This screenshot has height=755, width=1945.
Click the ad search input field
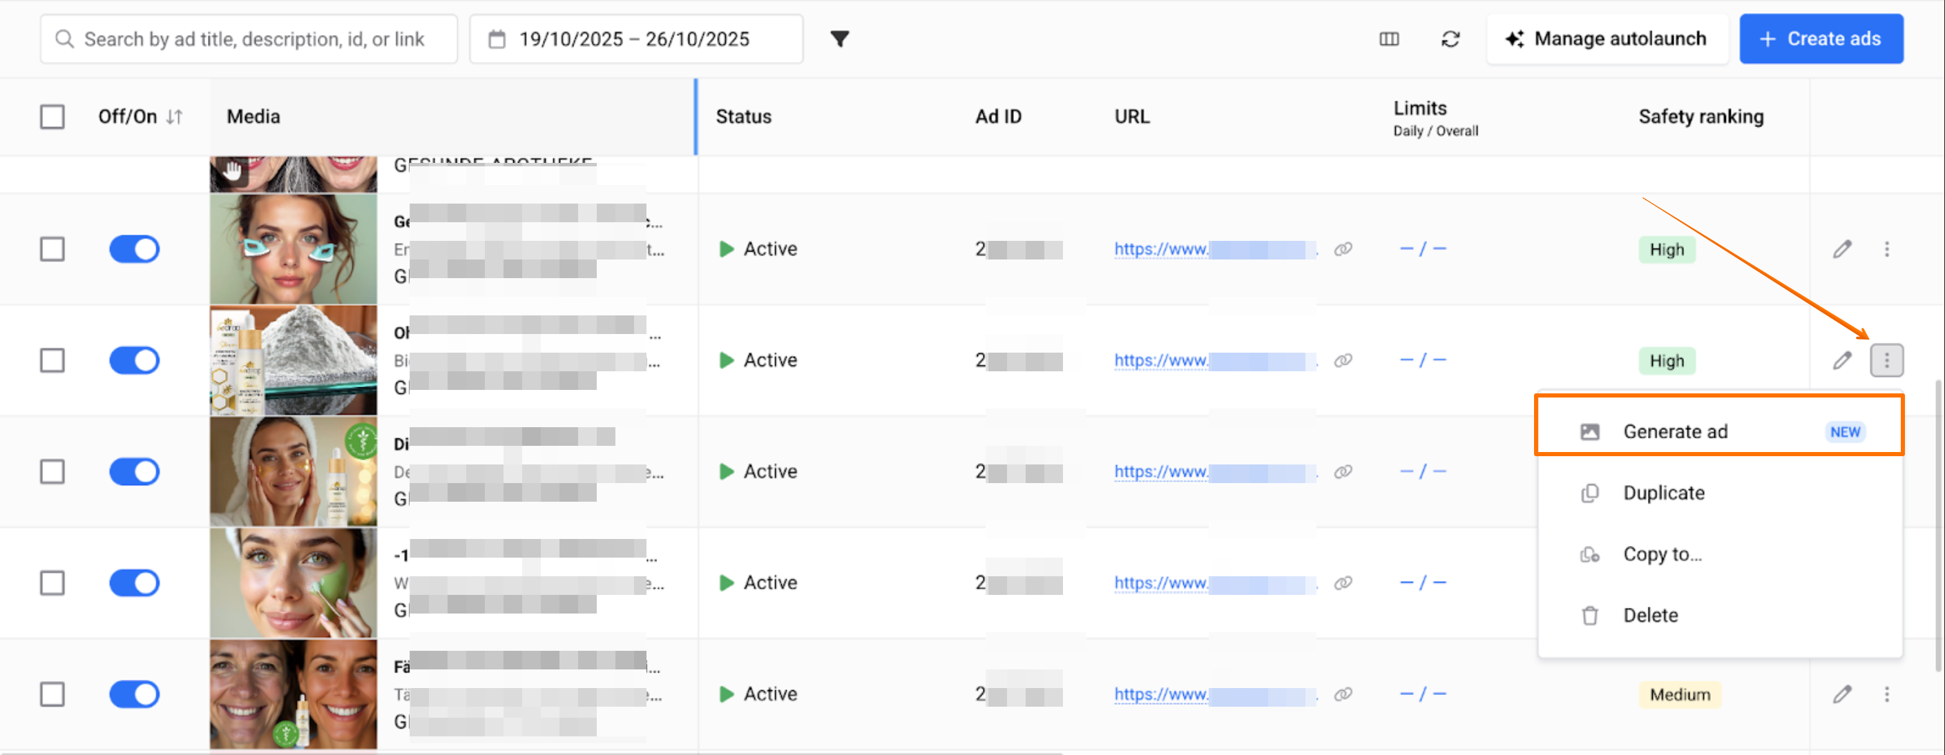[254, 39]
